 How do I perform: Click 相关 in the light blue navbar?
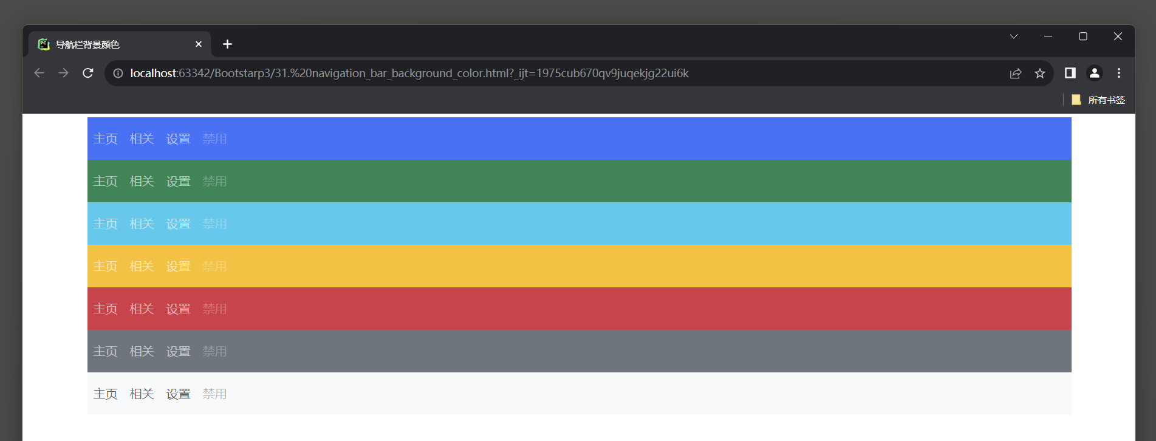pyautogui.click(x=142, y=224)
